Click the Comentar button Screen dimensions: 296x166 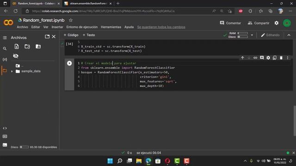tap(230, 23)
